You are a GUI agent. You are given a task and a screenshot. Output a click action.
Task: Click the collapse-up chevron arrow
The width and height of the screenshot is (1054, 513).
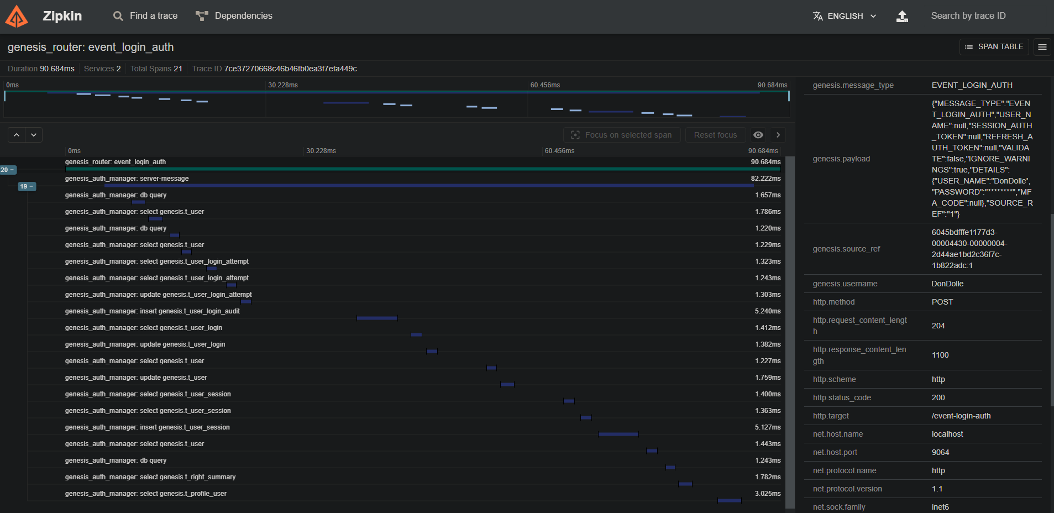pos(17,135)
